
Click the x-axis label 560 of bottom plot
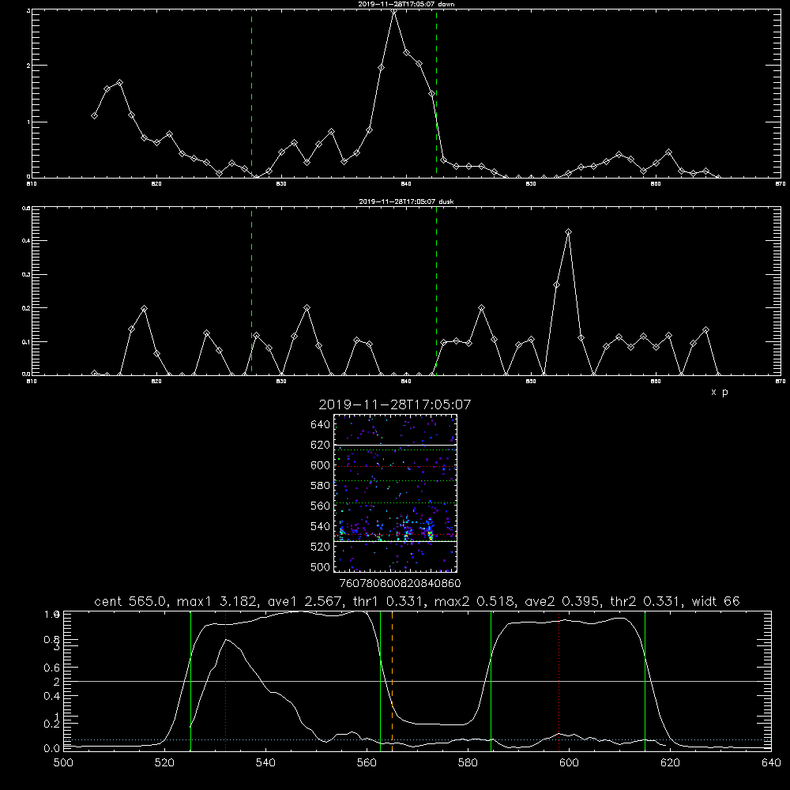pyautogui.click(x=367, y=763)
